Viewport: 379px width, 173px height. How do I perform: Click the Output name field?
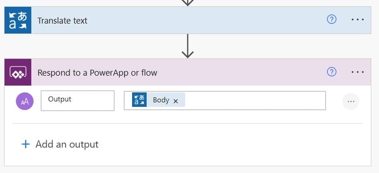[78, 101]
